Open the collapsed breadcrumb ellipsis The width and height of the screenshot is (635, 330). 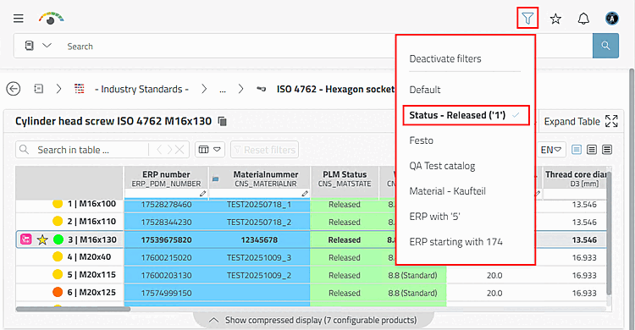223,90
